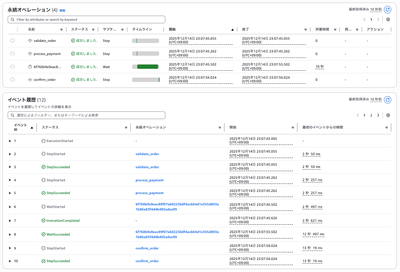Image resolution: width=400 pixels, height=272 pixels.
Task: Open durable operations table settings gear
Action: point(388,19)
